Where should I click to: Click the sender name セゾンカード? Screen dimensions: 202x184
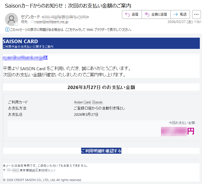[31, 17]
